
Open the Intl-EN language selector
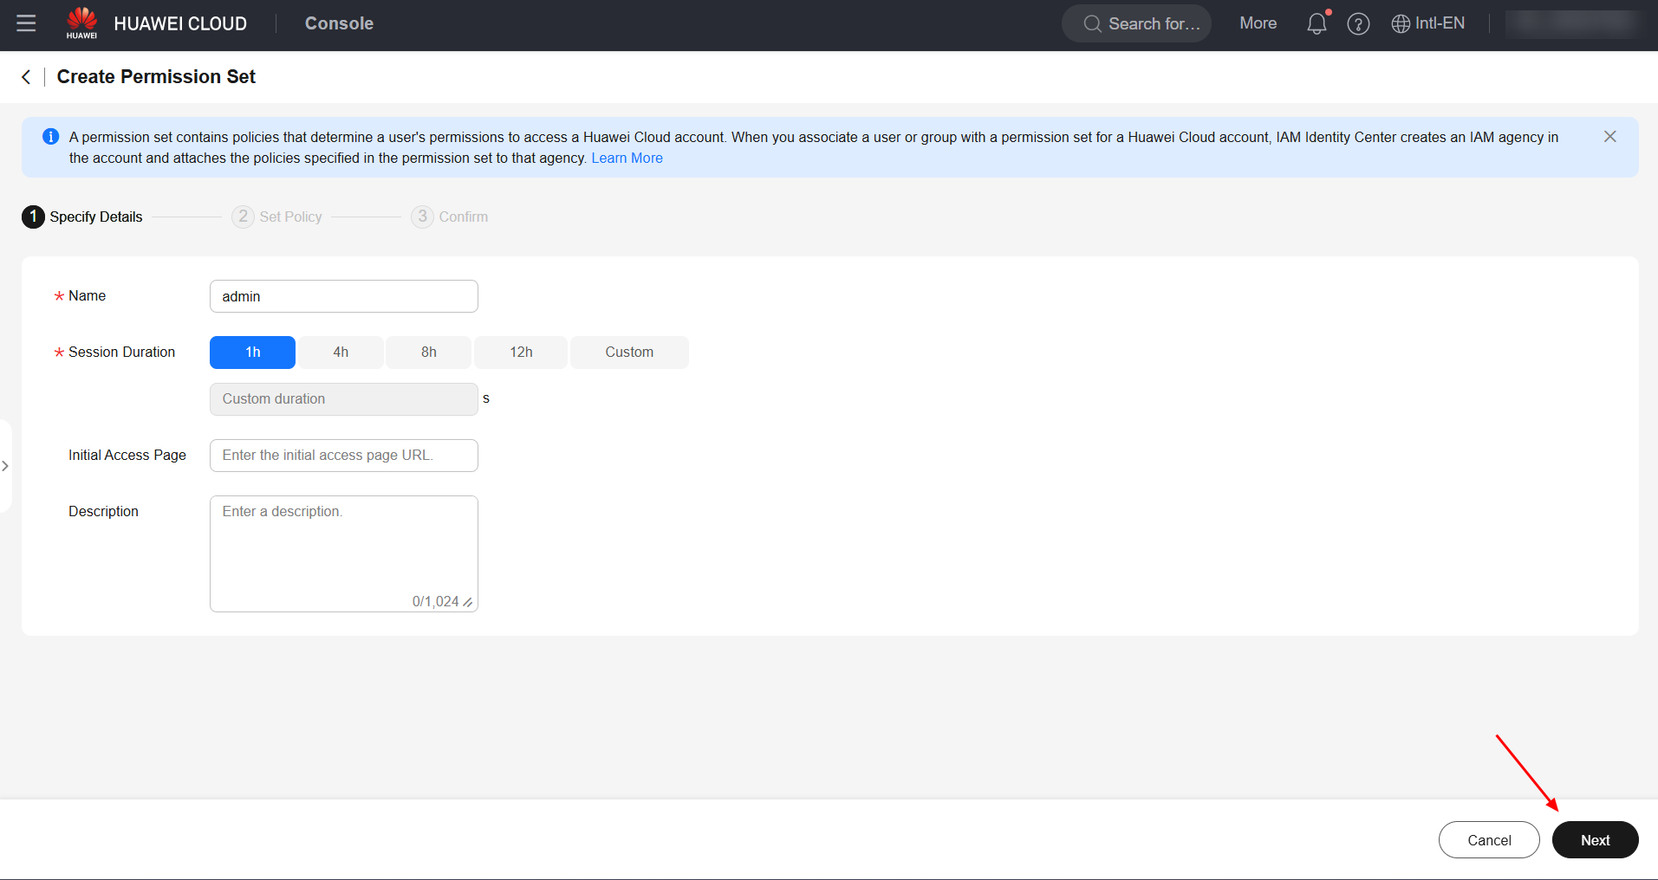pos(1428,23)
